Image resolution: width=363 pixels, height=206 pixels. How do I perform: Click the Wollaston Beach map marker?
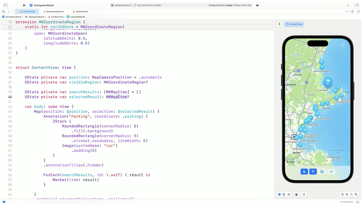[x=300, y=145]
